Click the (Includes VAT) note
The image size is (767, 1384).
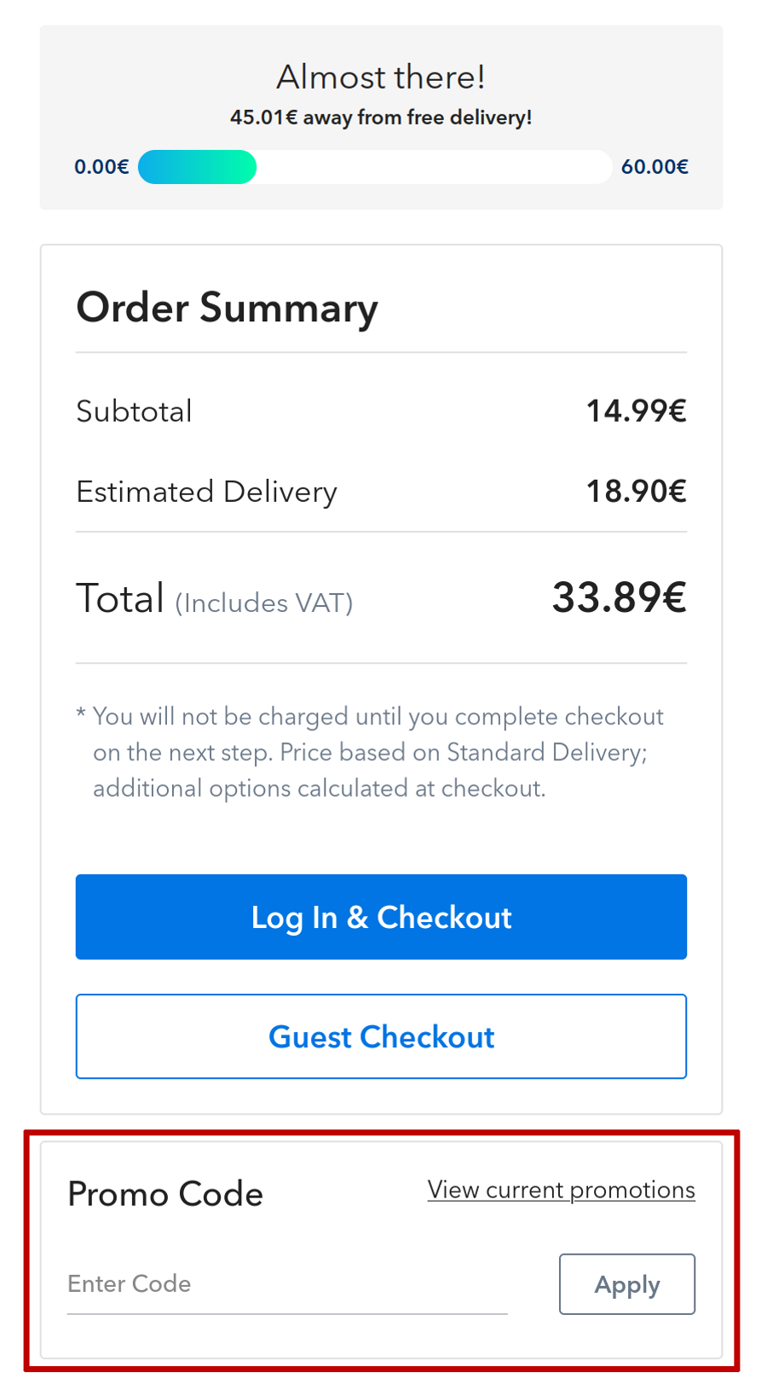click(264, 603)
